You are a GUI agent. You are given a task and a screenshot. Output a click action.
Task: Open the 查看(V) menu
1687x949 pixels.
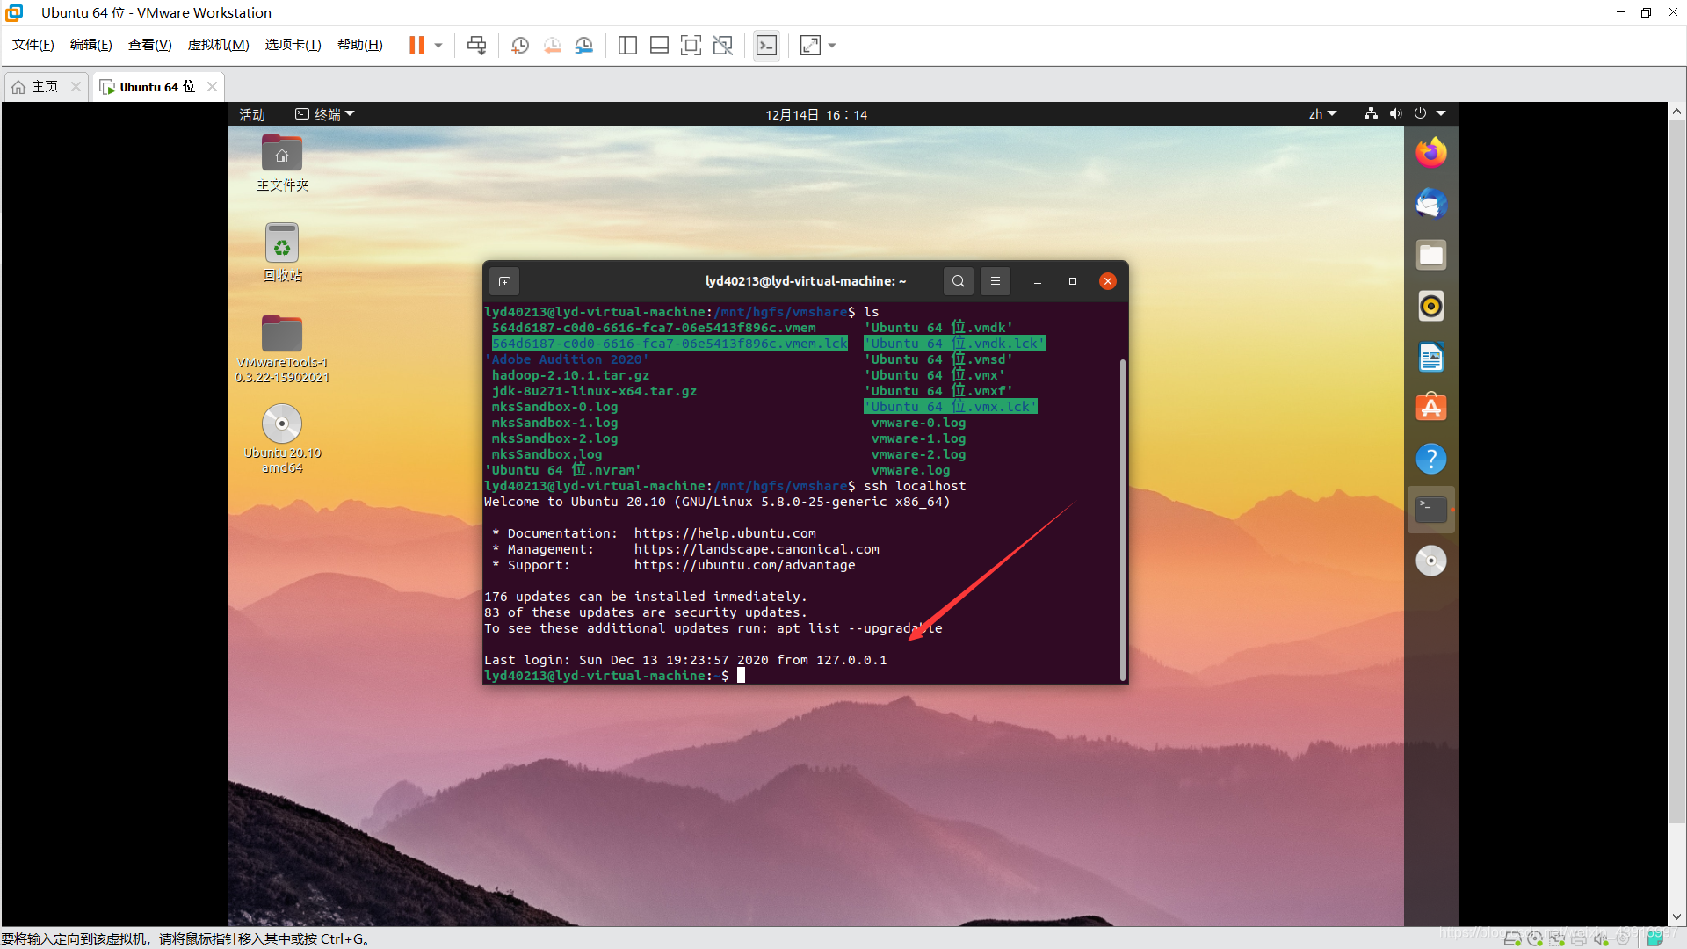coord(150,45)
